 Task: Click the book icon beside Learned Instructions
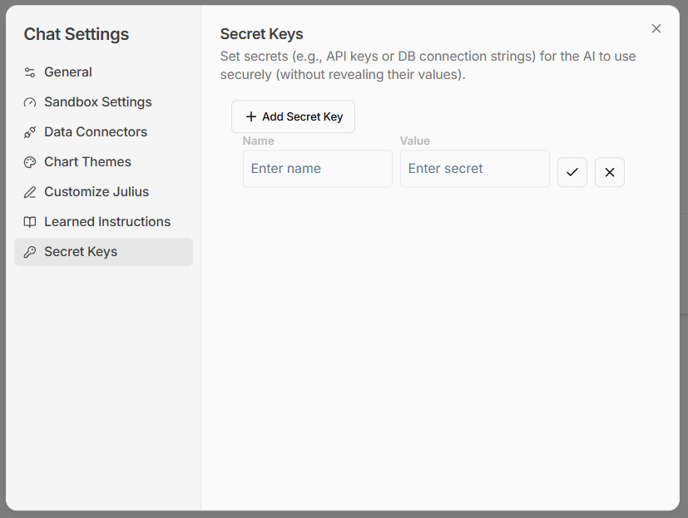(30, 222)
